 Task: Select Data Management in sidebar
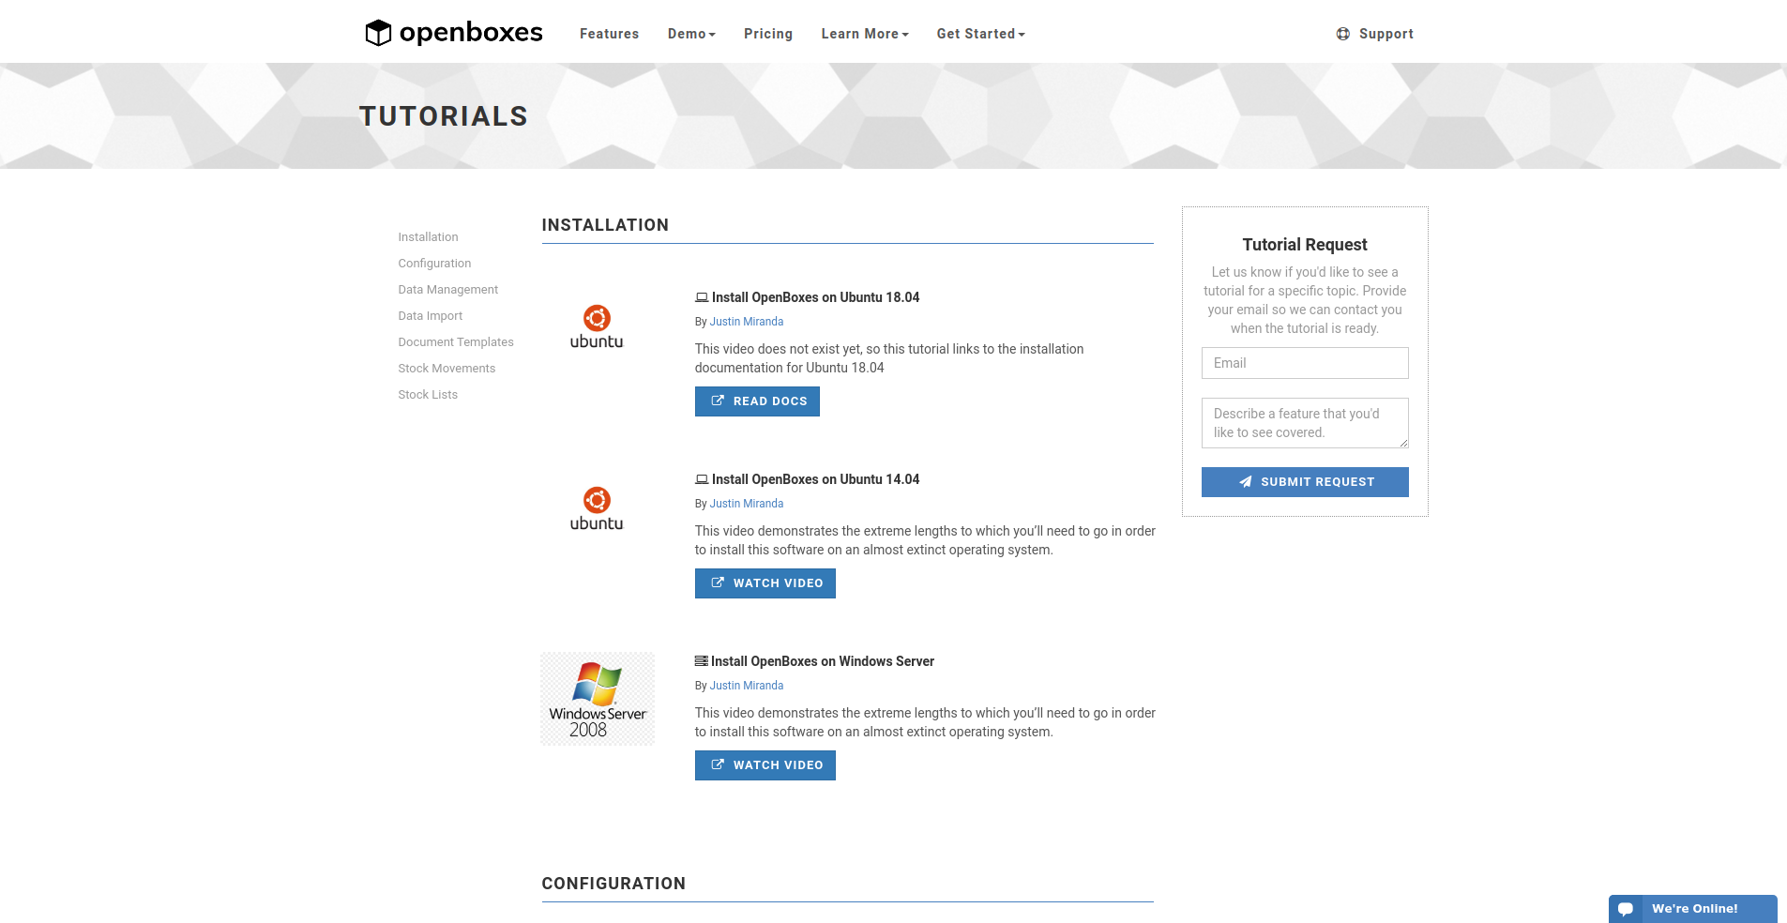tap(448, 290)
